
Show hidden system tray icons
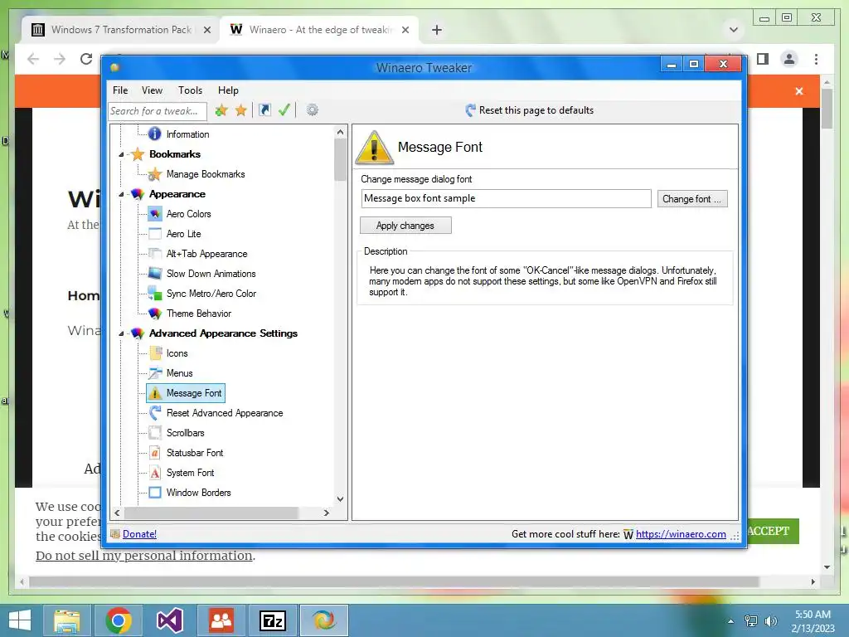click(x=731, y=621)
